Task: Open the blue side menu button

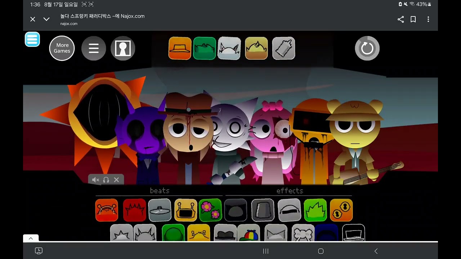Action: pos(32,40)
